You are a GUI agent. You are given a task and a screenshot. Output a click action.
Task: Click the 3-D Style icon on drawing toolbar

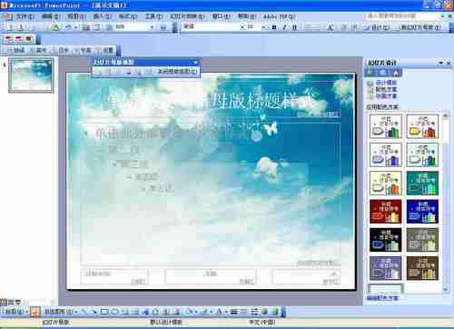point(274,312)
